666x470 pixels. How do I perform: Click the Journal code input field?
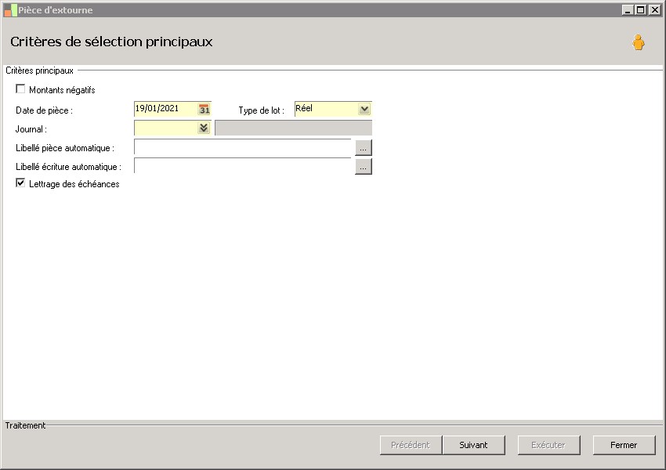coord(166,128)
